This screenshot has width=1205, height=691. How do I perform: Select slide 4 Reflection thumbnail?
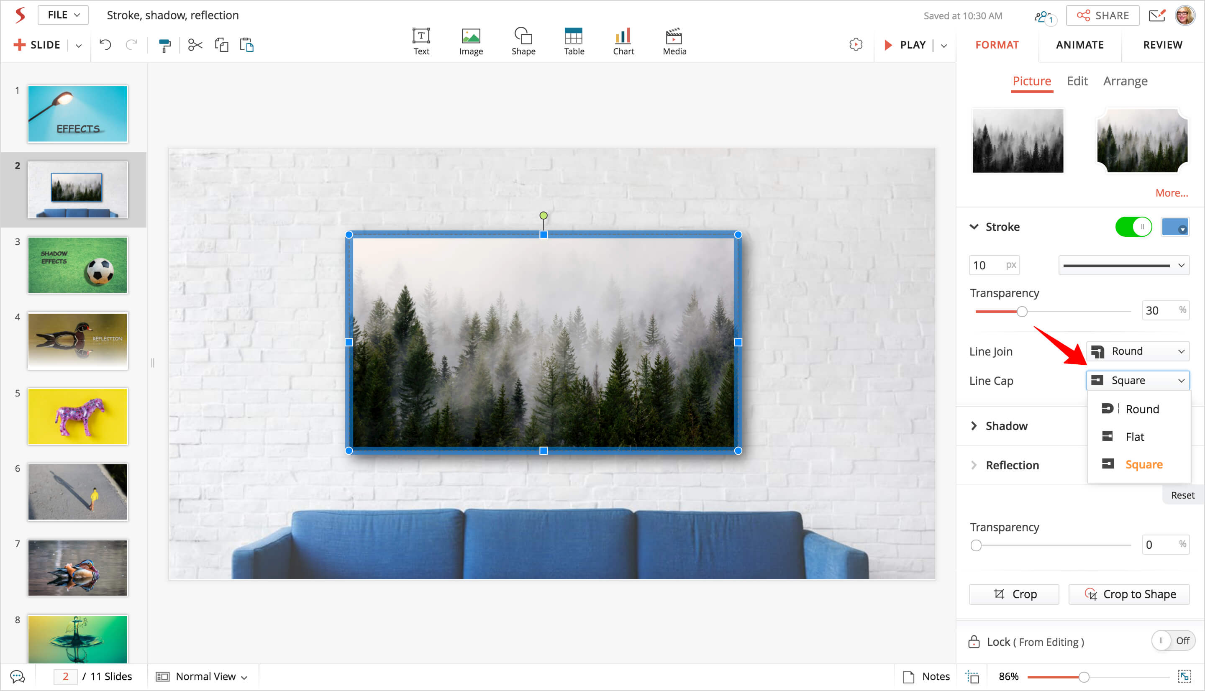coord(78,341)
